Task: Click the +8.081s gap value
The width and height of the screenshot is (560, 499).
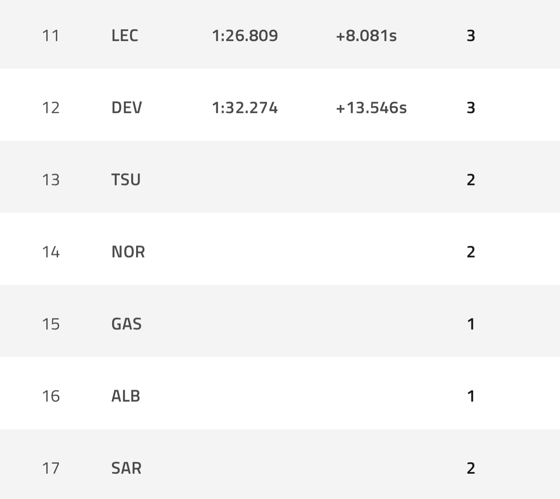Action: point(366,35)
